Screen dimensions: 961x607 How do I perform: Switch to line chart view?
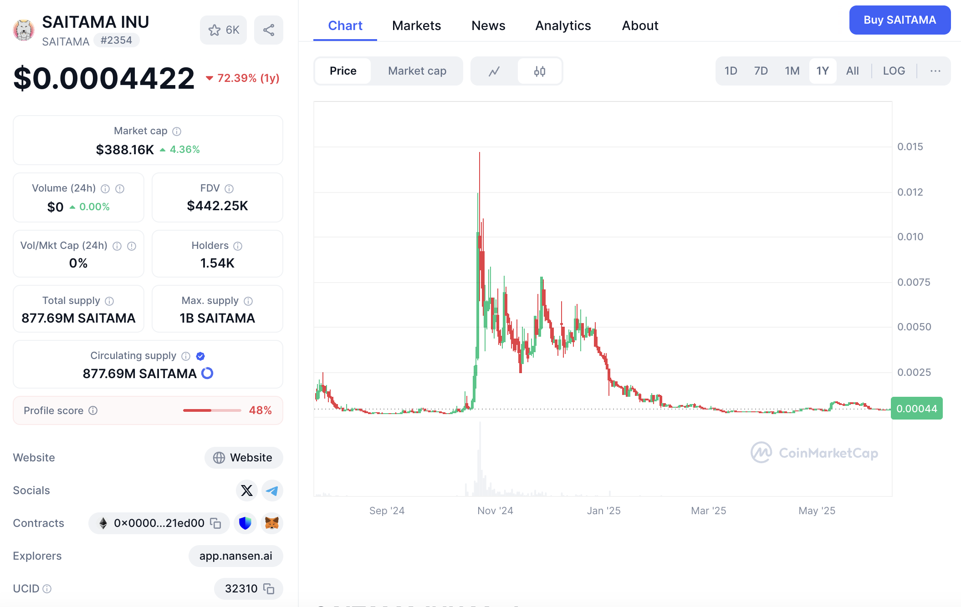click(494, 71)
